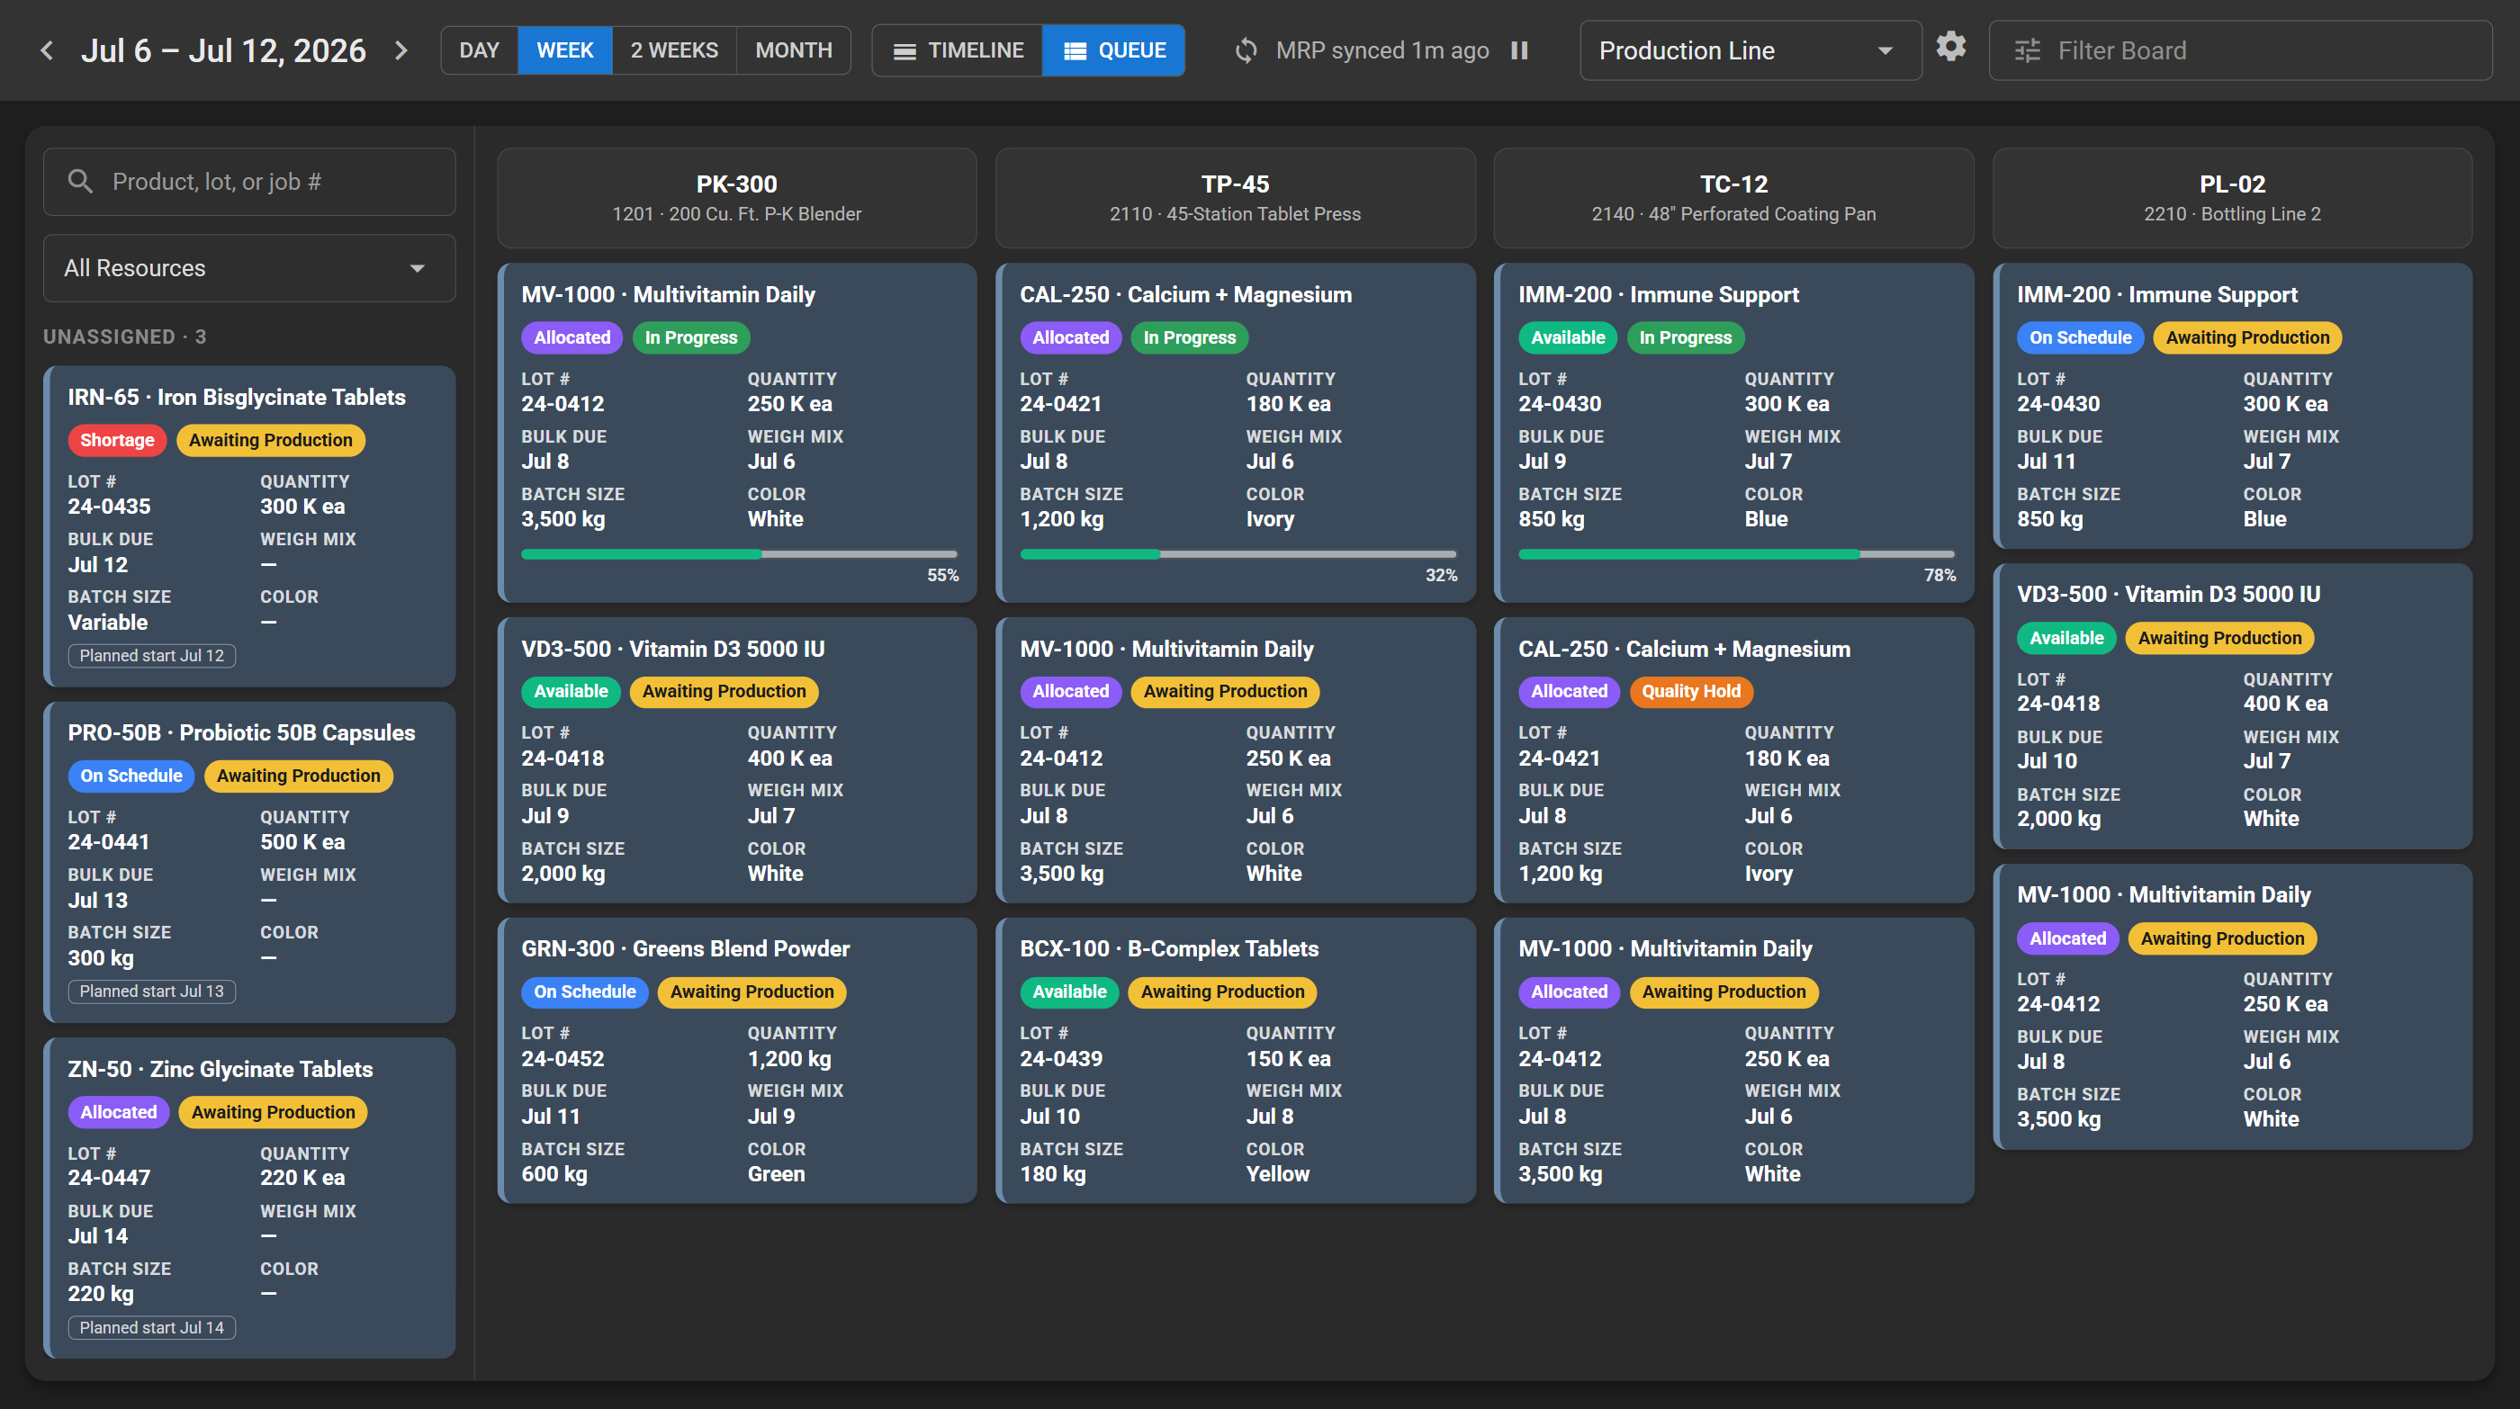Focus the Product, lot, or job search field
Image resolution: width=2520 pixels, height=1409 pixels.
pyautogui.click(x=249, y=181)
